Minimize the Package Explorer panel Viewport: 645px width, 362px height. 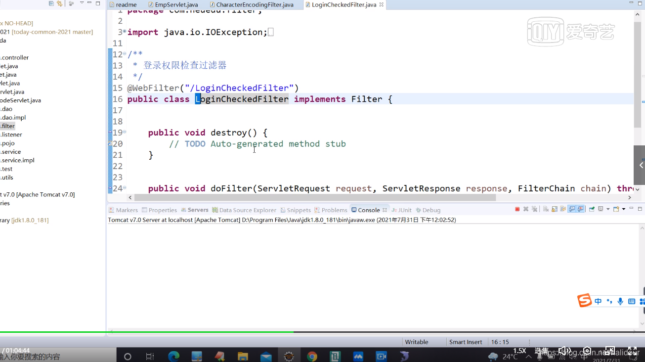click(89, 2)
